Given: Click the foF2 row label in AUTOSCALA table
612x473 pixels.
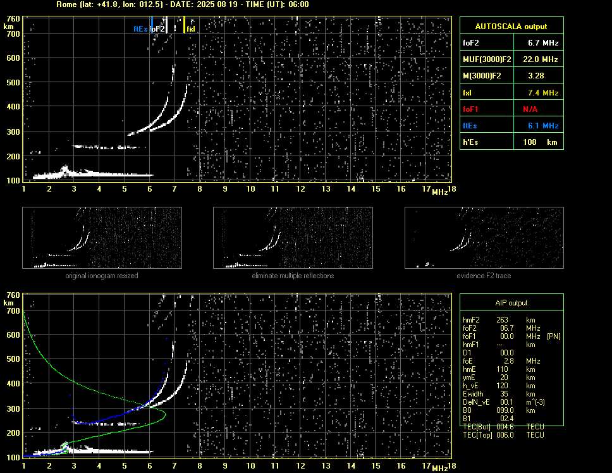Looking at the screenshot, I should click(471, 43).
